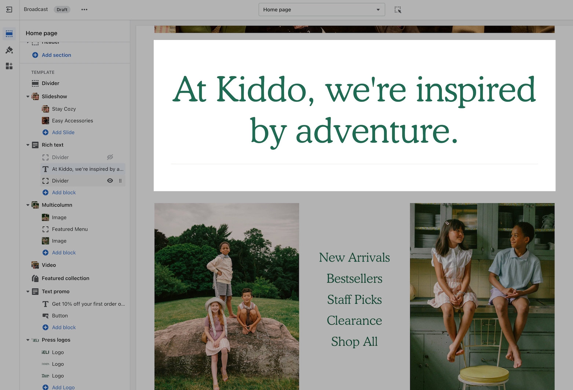Hide the visible Divider block
This screenshot has width=573, height=390.
pyautogui.click(x=110, y=181)
